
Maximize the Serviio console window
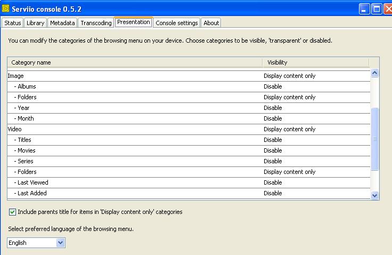point(376,9)
